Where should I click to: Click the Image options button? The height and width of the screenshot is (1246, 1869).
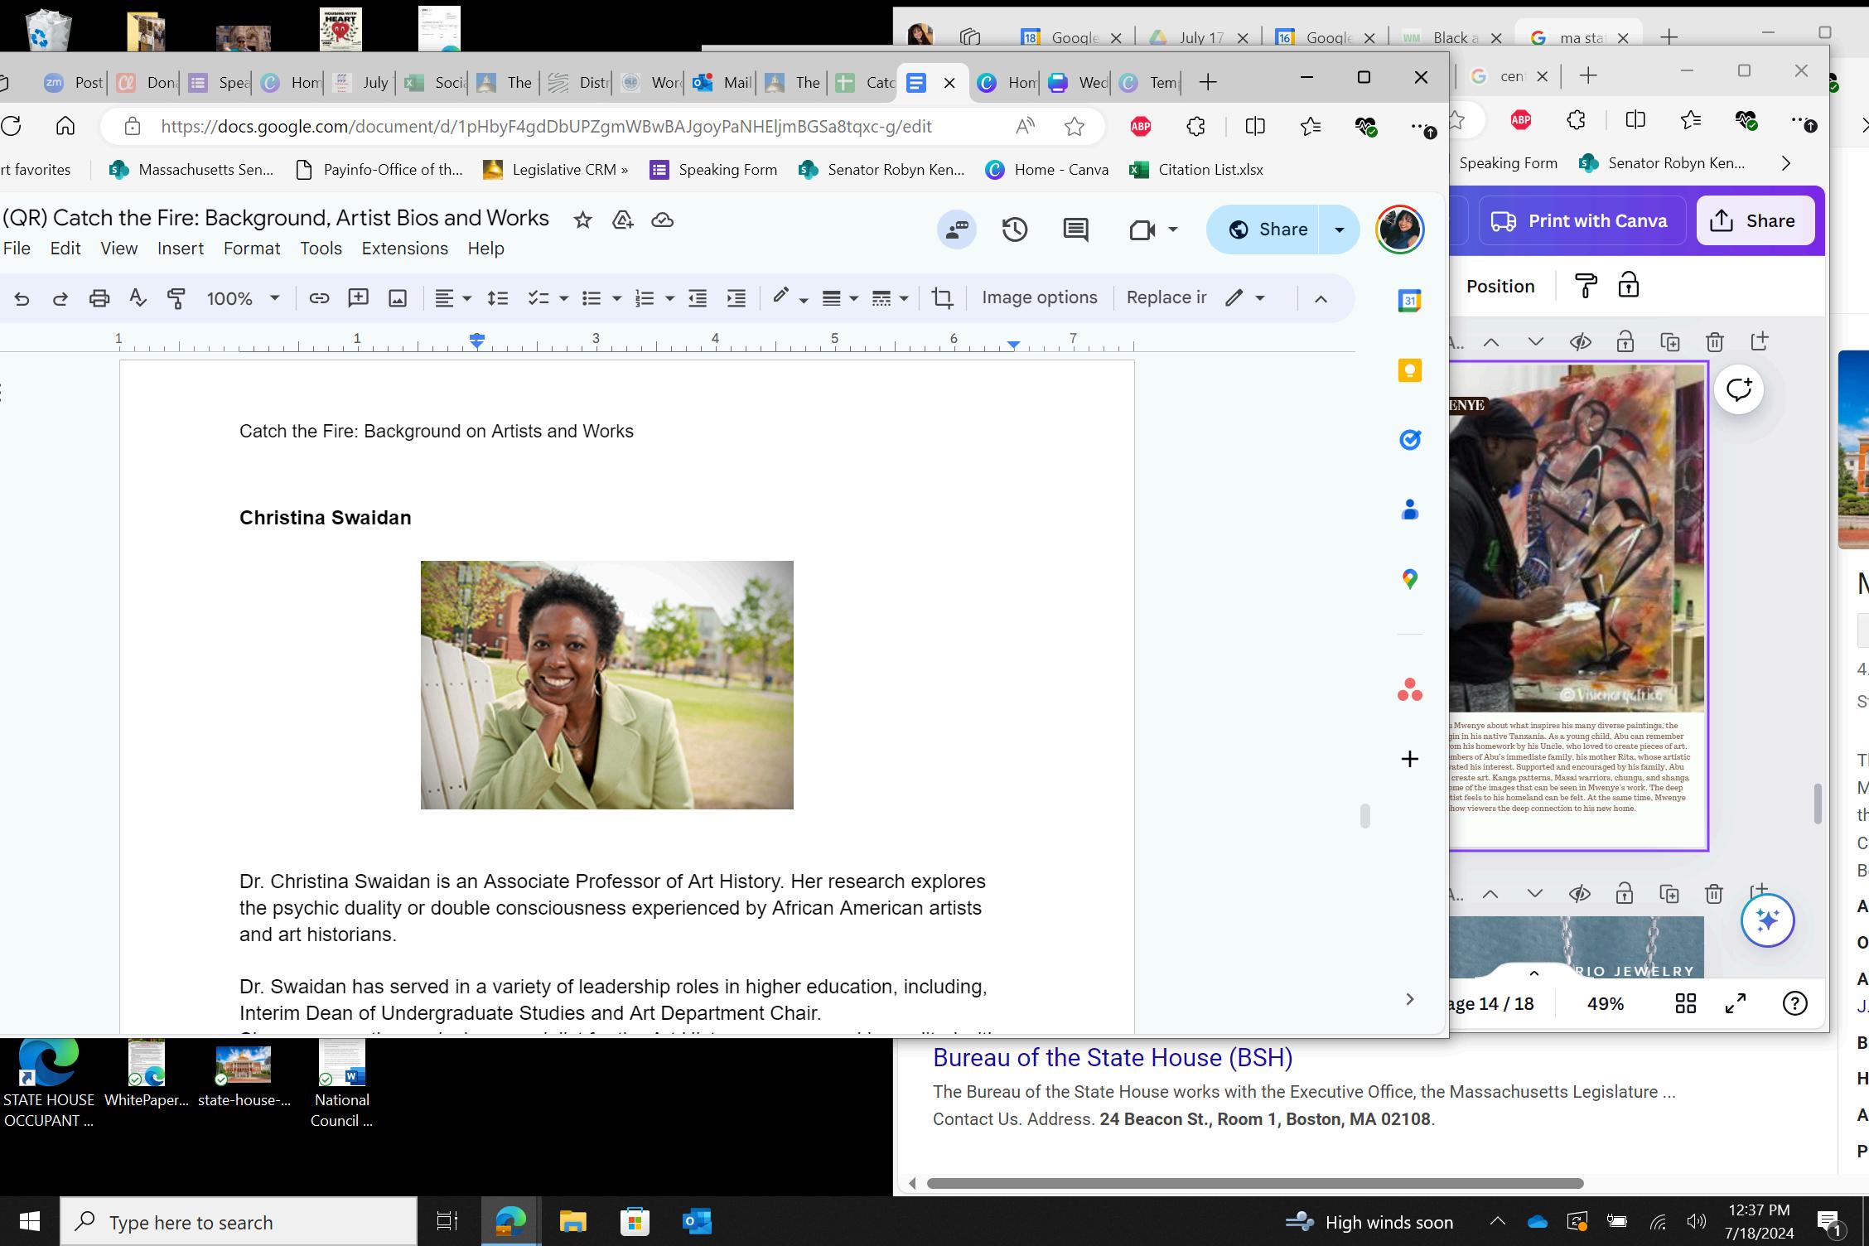pos(1039,297)
